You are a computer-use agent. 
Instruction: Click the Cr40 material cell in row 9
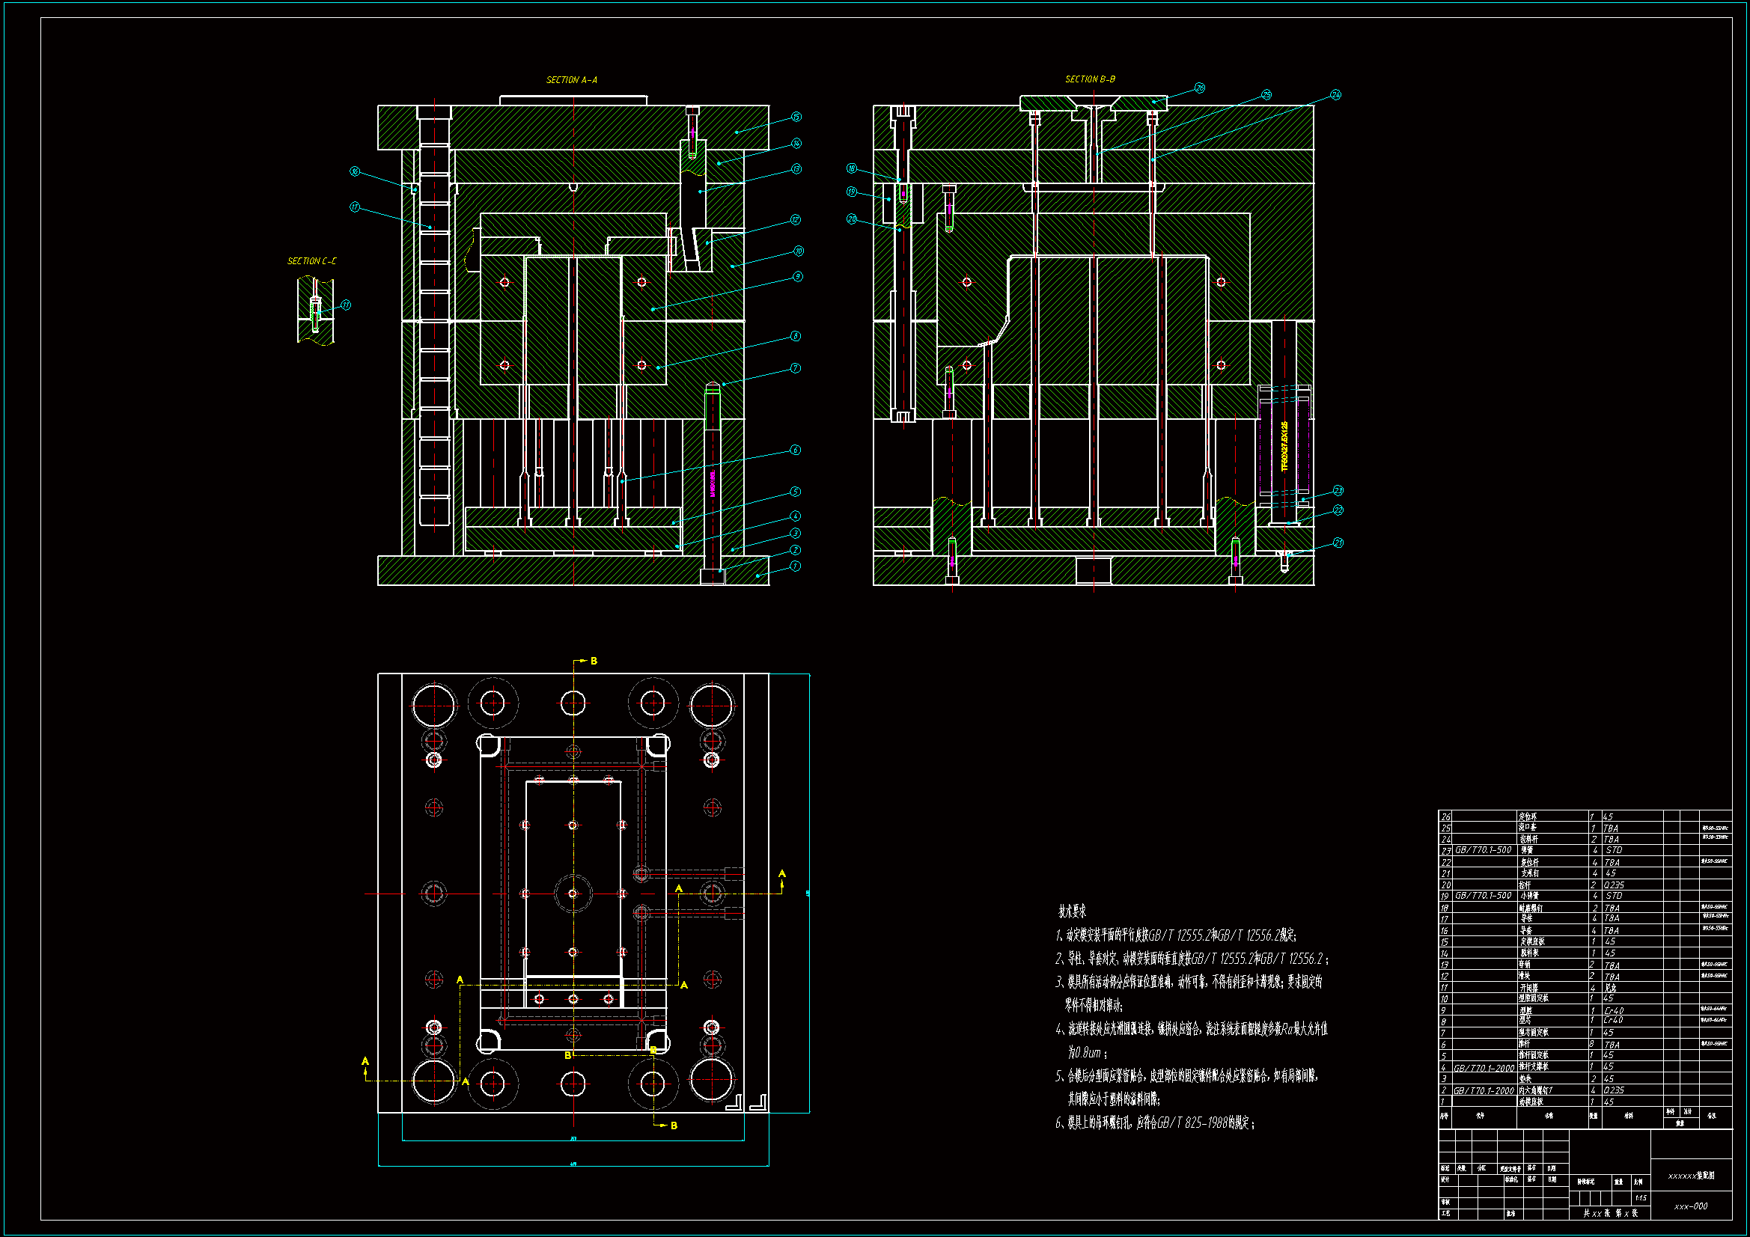pyautogui.click(x=1614, y=1011)
